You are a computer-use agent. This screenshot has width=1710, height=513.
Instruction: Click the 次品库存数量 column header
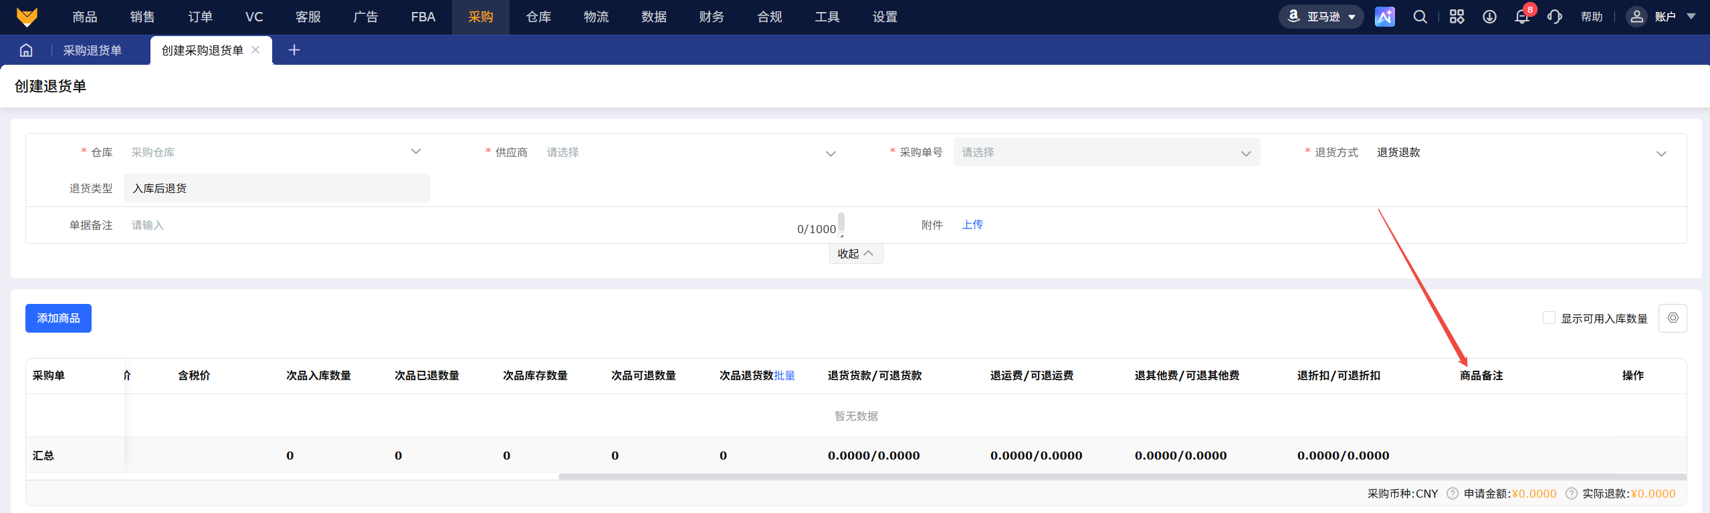point(535,375)
